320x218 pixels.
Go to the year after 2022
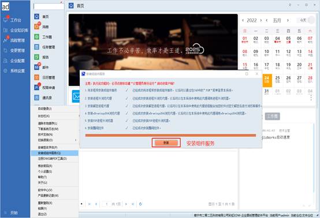tap(261, 20)
